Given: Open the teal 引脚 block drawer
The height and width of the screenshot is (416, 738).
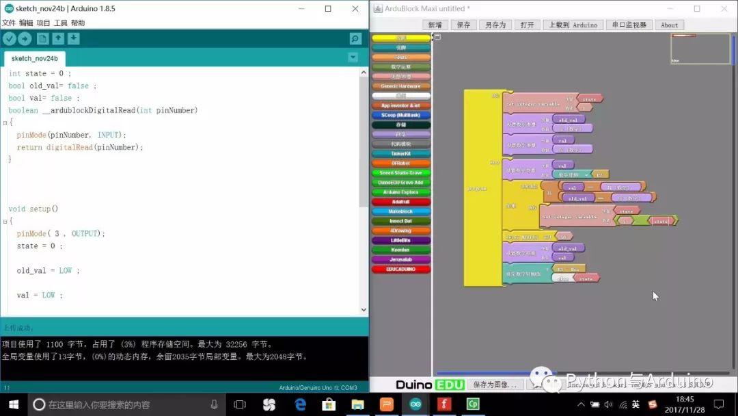Looking at the screenshot, I should click(x=401, y=48).
